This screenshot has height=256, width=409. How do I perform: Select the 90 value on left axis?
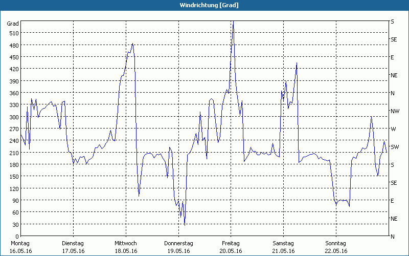(16, 201)
